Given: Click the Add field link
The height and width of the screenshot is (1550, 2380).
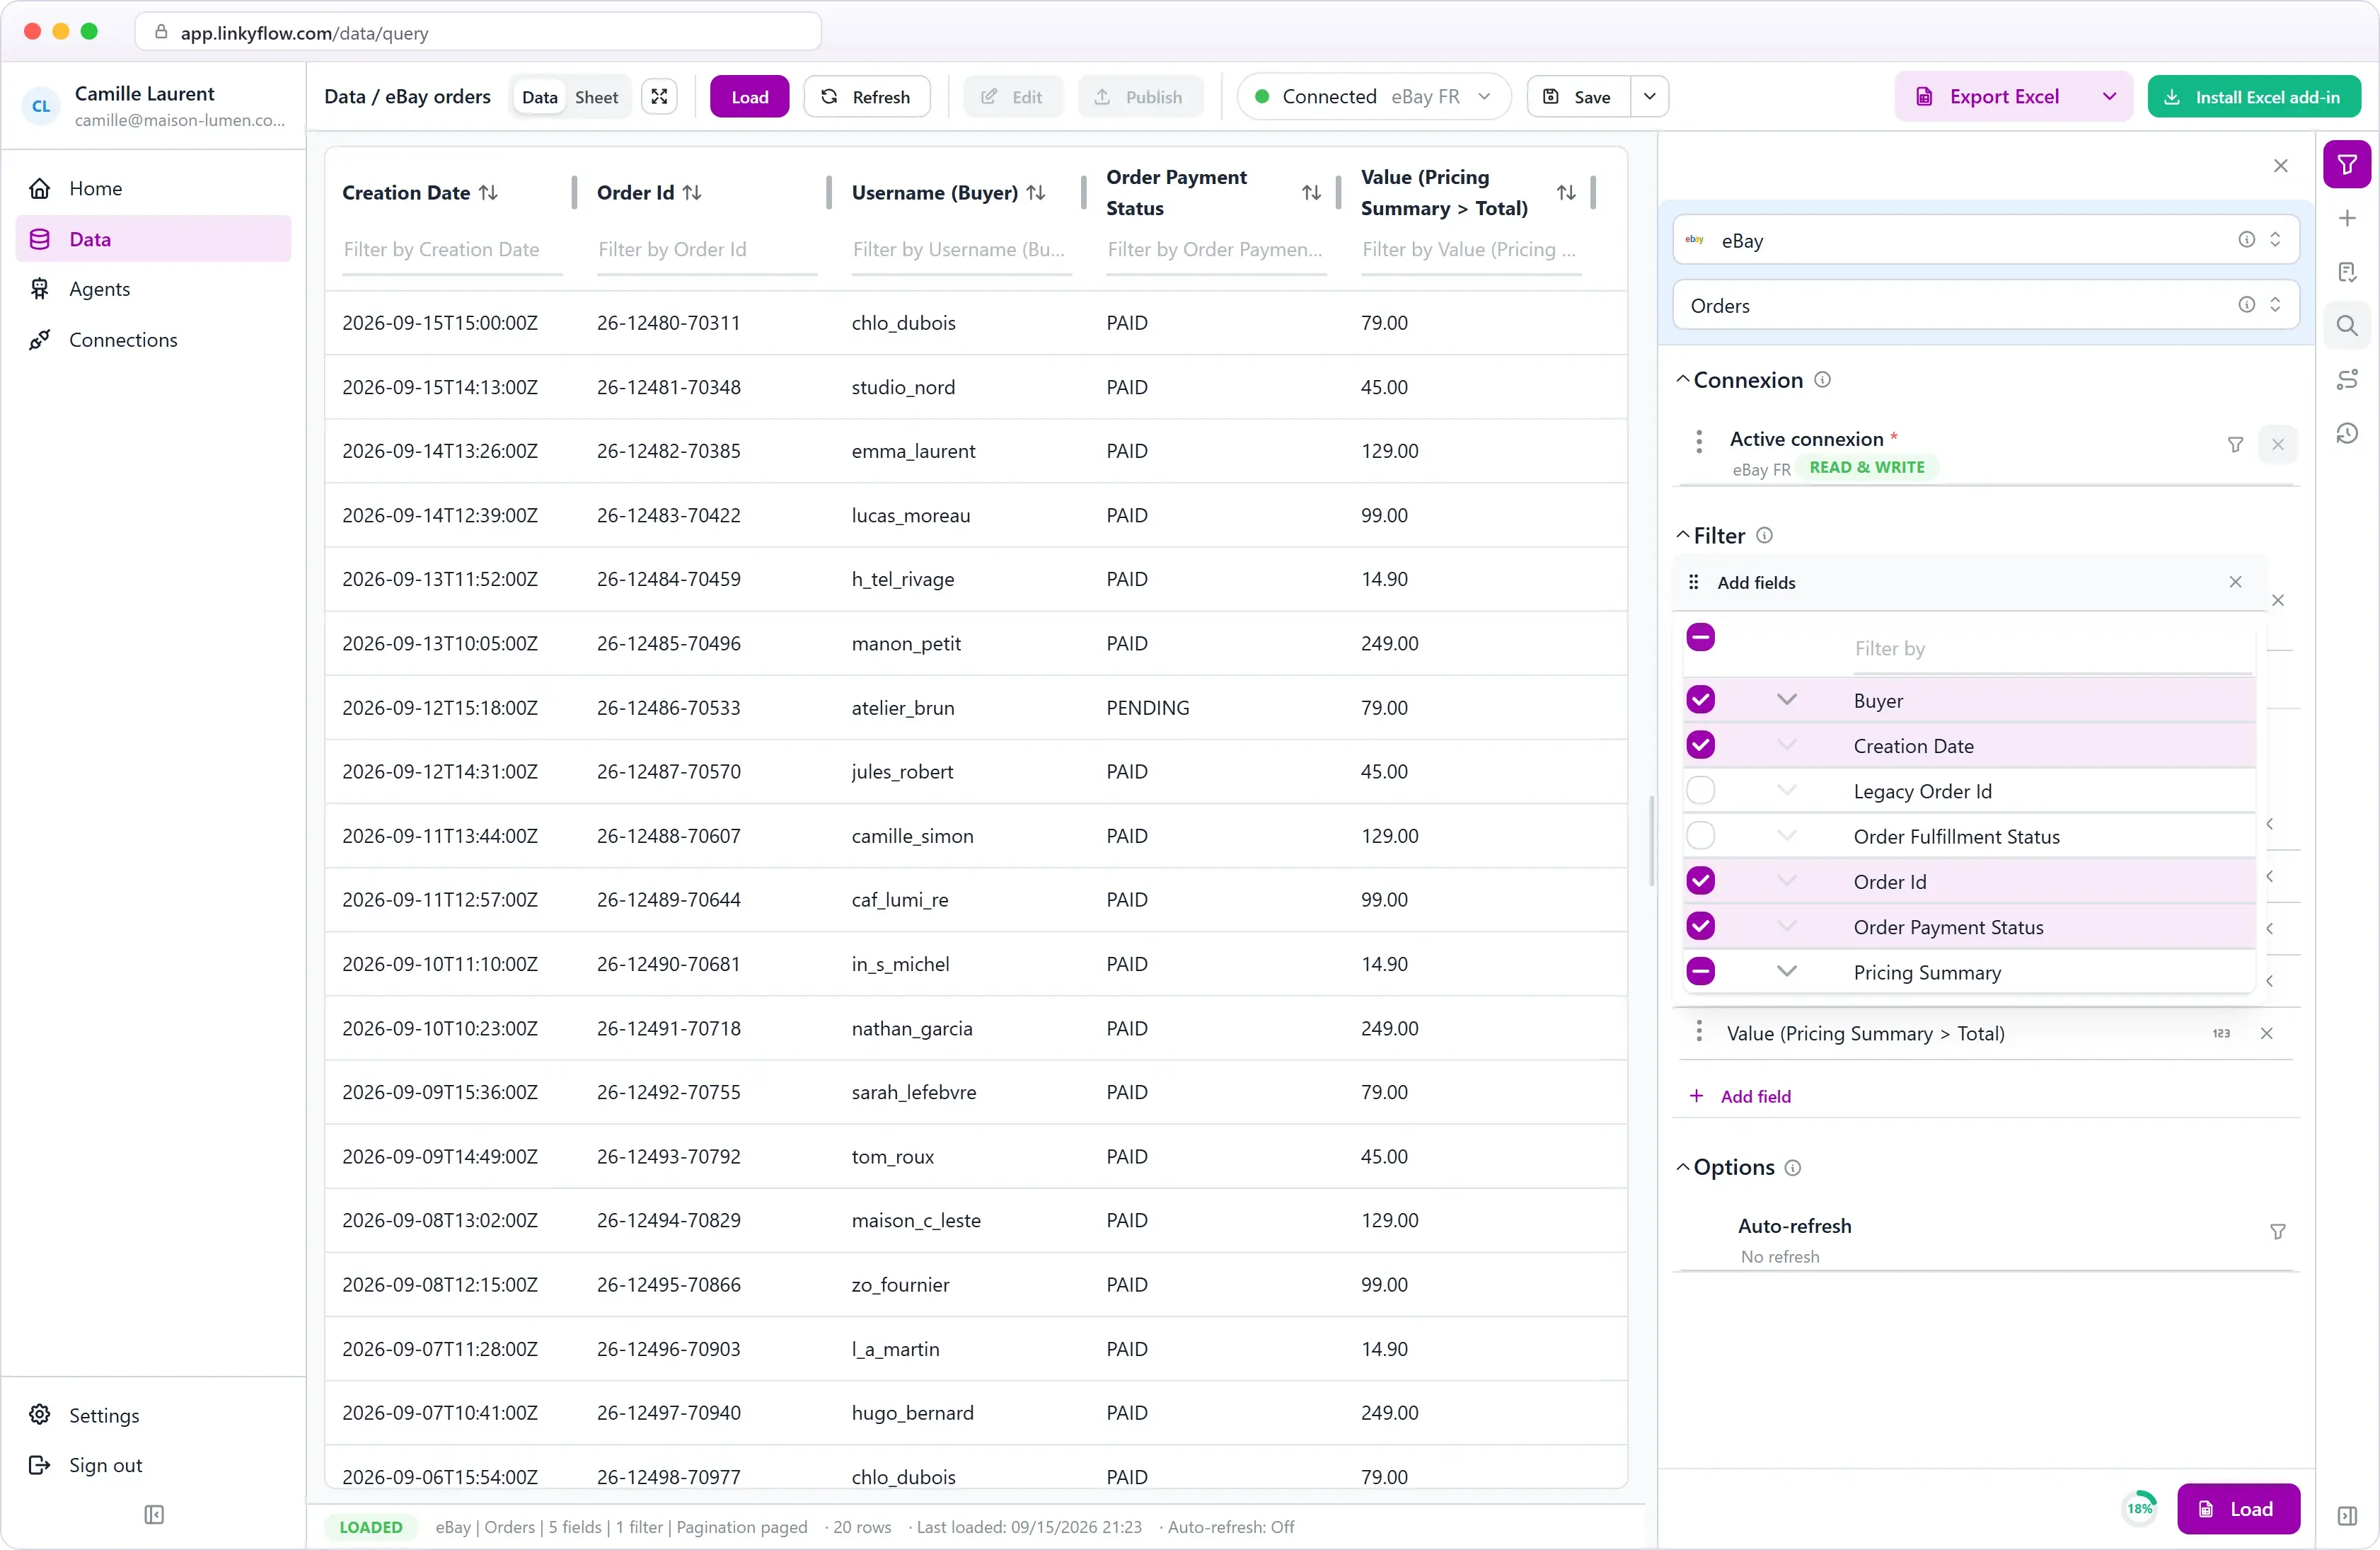Looking at the screenshot, I should (x=1741, y=1097).
